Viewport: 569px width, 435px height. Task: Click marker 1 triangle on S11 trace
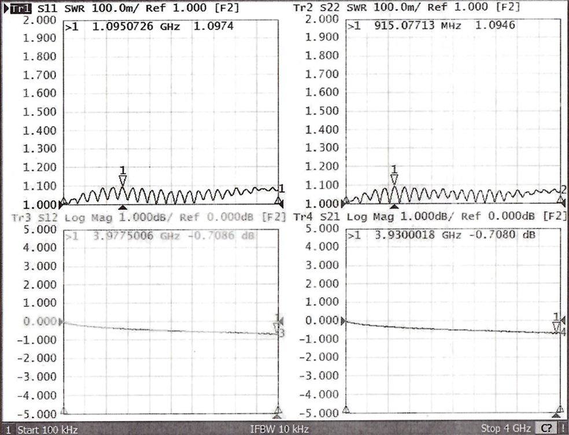(x=122, y=180)
